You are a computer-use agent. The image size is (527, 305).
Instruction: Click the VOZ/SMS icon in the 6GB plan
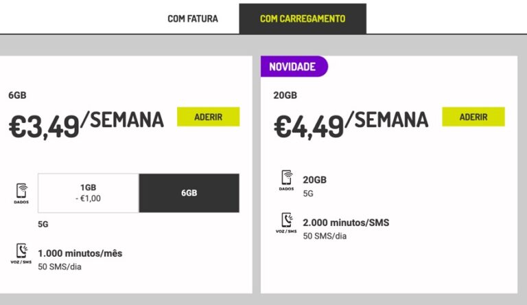click(x=22, y=253)
